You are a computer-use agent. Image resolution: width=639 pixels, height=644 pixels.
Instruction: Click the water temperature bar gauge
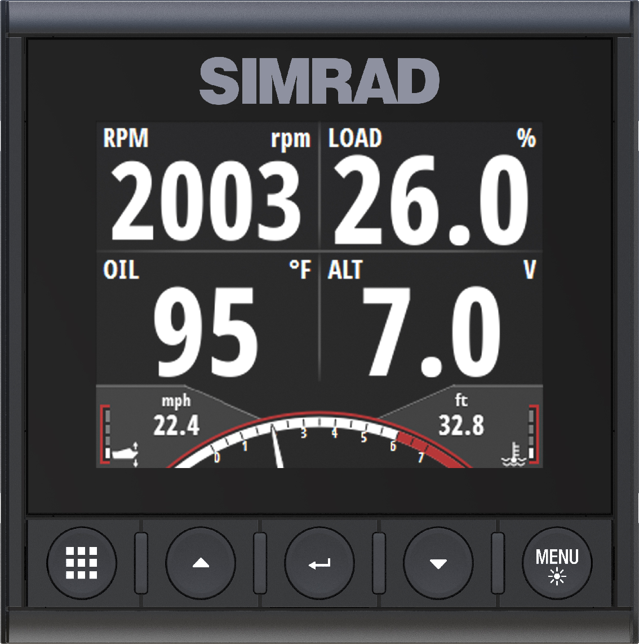(x=533, y=435)
